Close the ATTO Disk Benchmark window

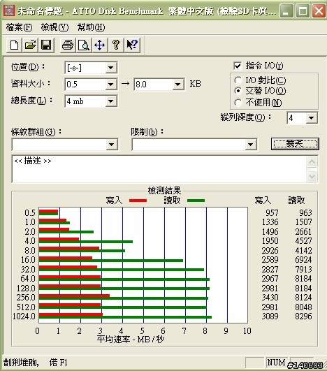click(x=319, y=11)
